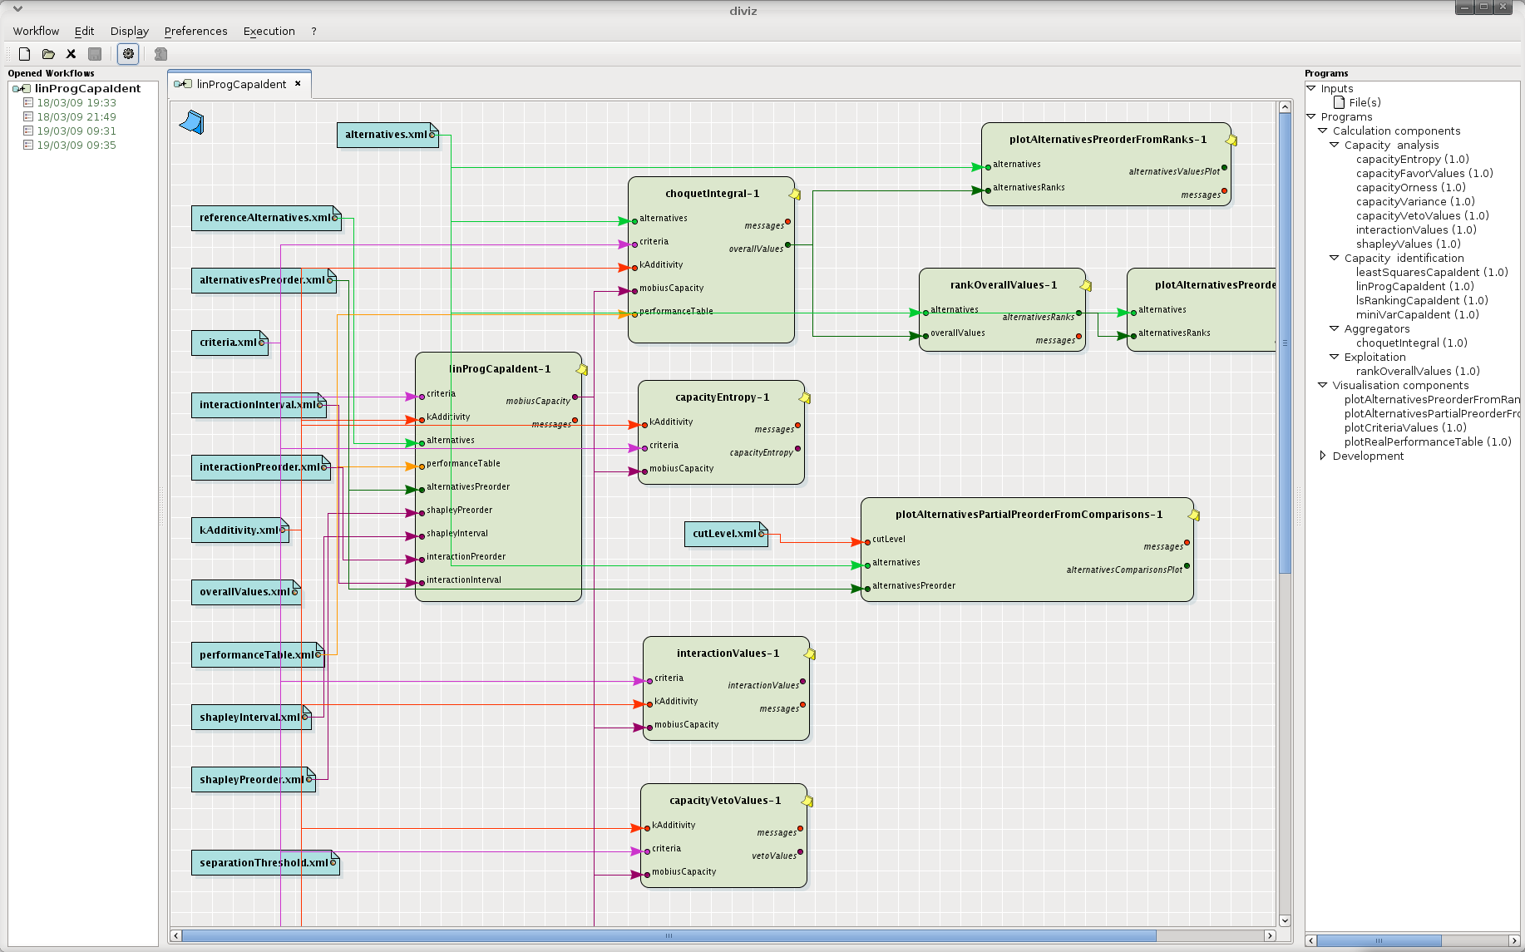This screenshot has width=1525, height=952.
Task: Click the blue shape icon on canvas
Action: [x=192, y=123]
